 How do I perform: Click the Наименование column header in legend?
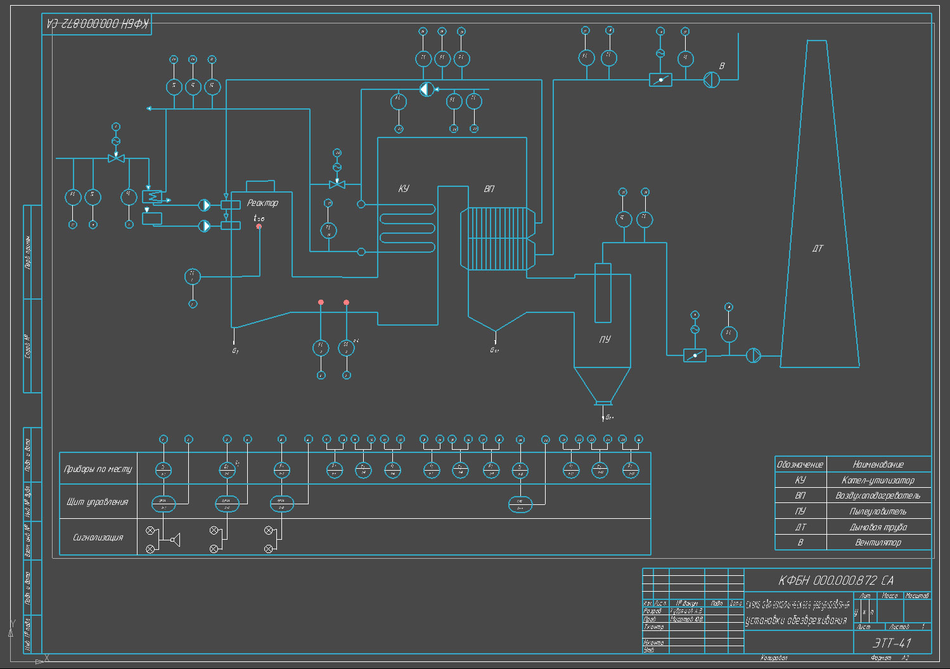(x=878, y=464)
